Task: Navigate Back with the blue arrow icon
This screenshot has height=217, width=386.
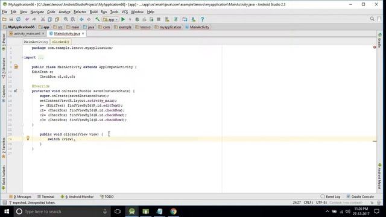Action: (81, 19)
